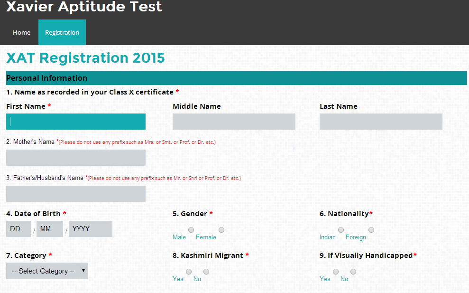Click the First Name input field
469x293 pixels.
pos(75,122)
